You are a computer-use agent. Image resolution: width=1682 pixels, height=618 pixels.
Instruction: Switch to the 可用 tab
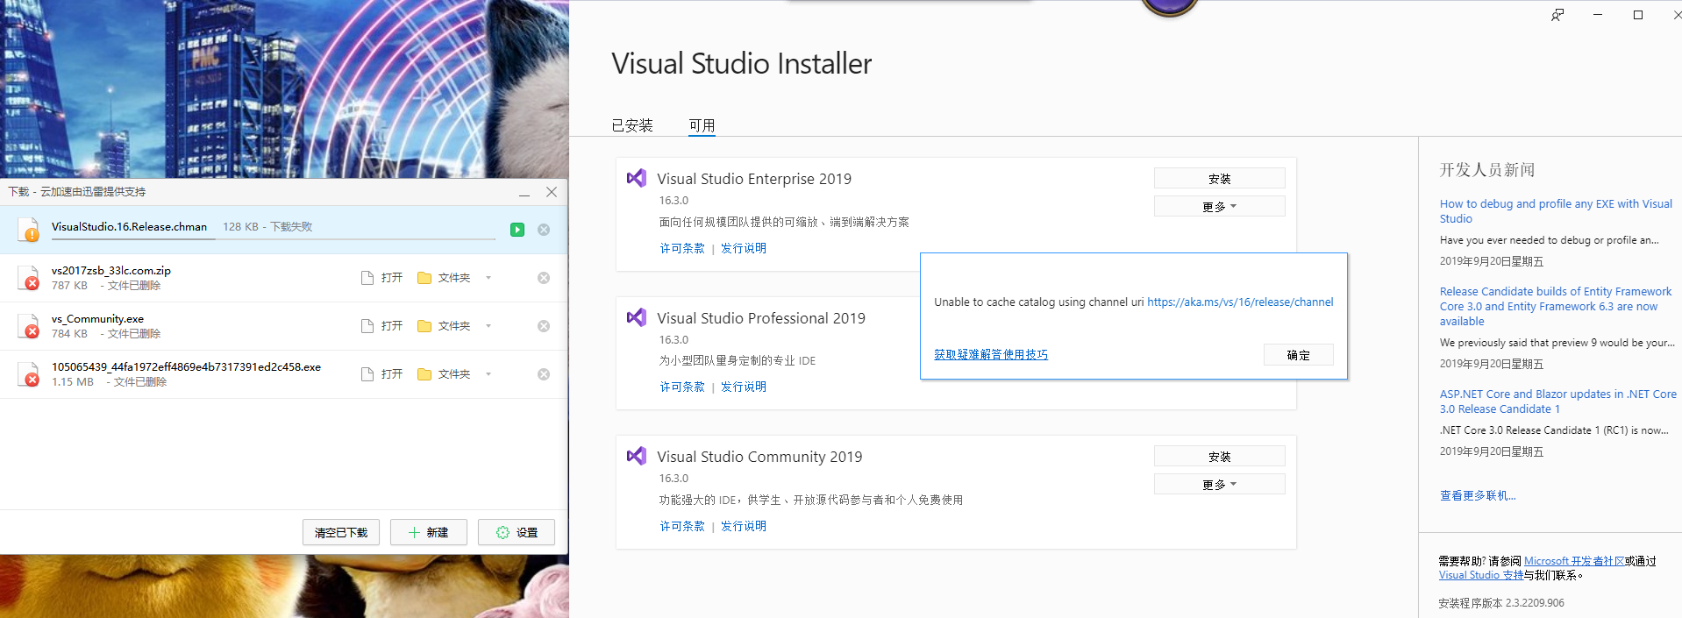click(x=702, y=125)
